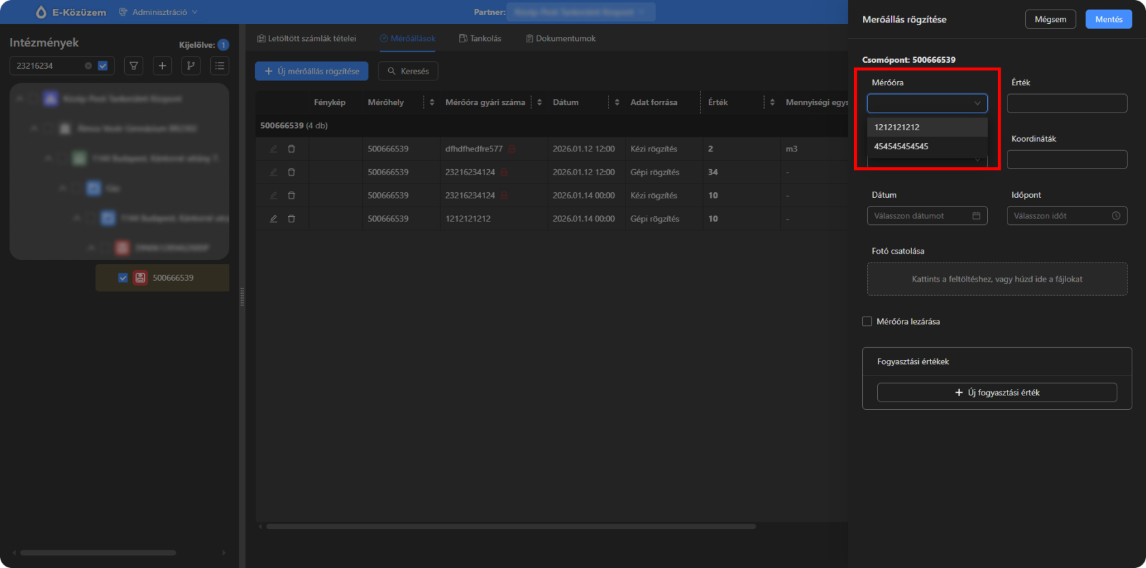Click the Érték input field

pyautogui.click(x=1067, y=104)
